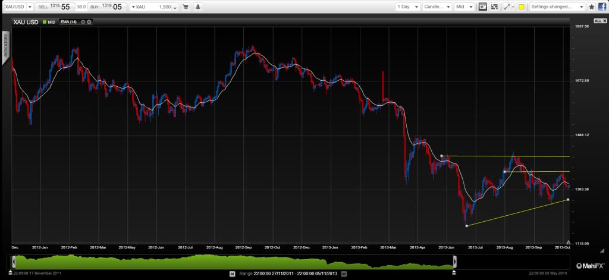This screenshot has height=280, width=609.
Task: Click the bell alert icon
Action: coord(197,7)
